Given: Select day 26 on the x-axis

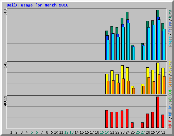Looking at the screenshot, I should pos(138,132).
